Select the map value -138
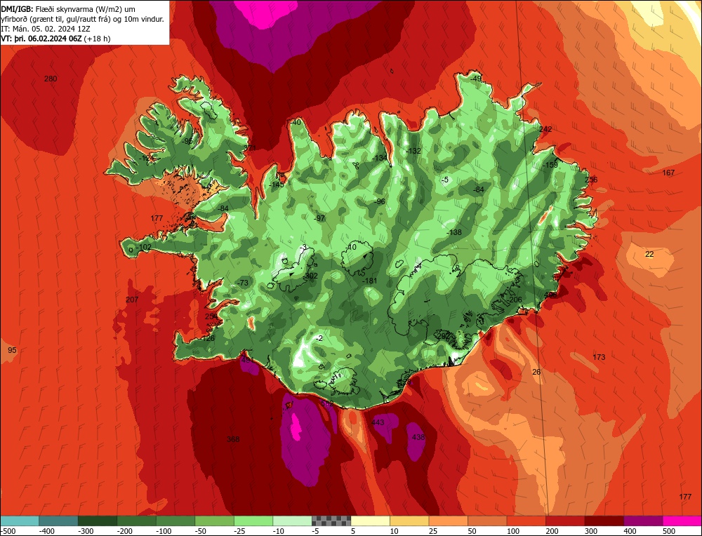The height and width of the screenshot is (536, 702). coord(454,232)
